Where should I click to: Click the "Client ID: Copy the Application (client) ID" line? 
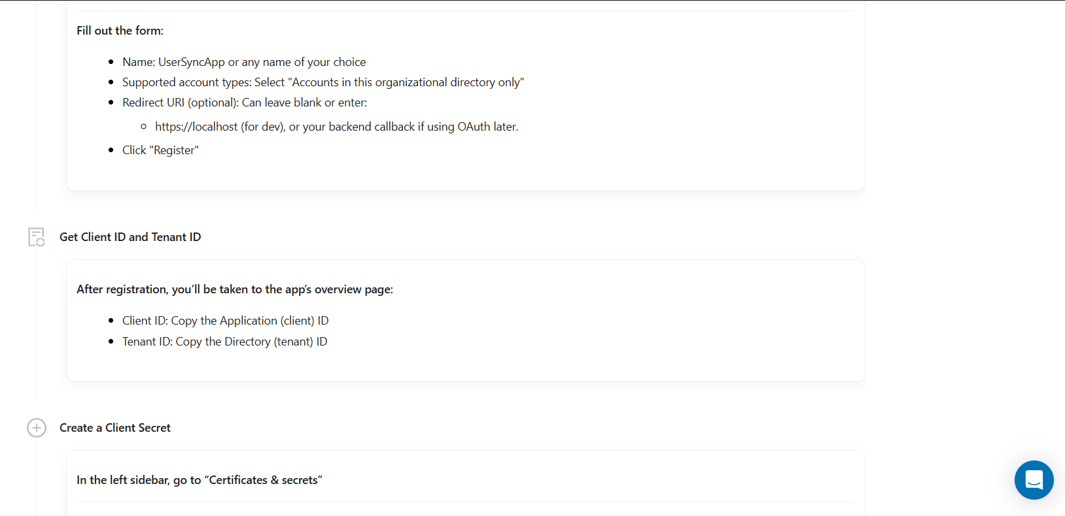click(x=225, y=321)
